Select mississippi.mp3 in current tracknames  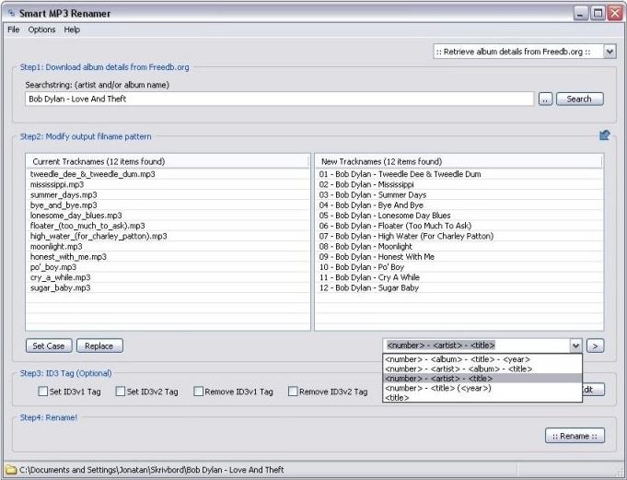click(168, 184)
